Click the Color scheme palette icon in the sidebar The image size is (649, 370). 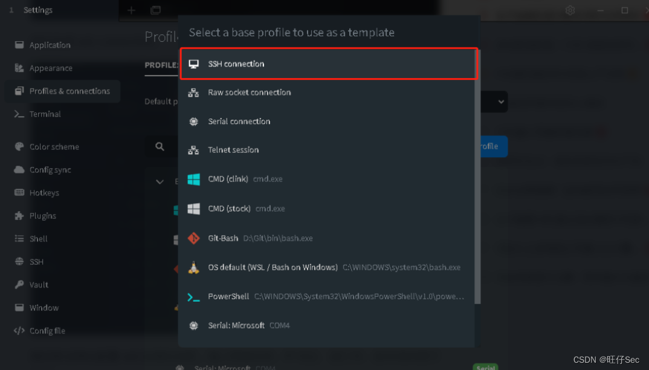[x=19, y=147]
